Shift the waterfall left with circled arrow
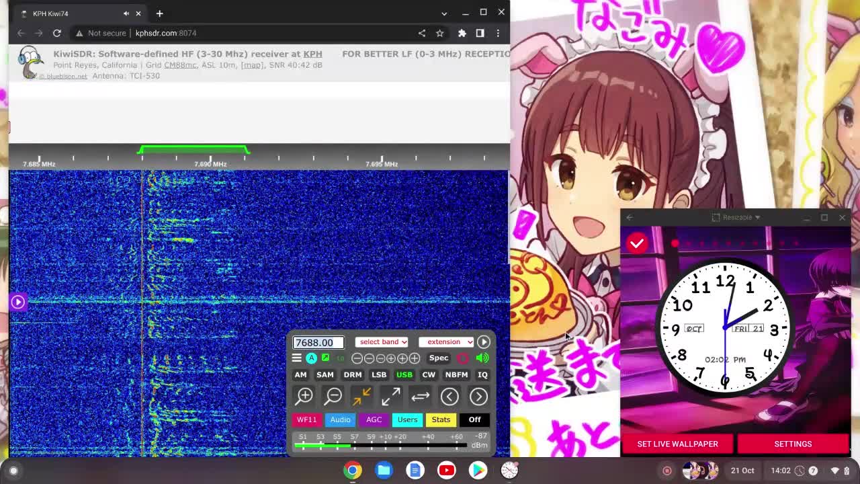The width and height of the screenshot is (860, 484). click(449, 397)
